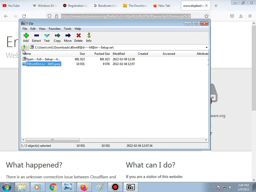This screenshot has width=256, height=192.
Task: Switch to the Windows 10 Wikipedia tab
Action: pos(45,6)
